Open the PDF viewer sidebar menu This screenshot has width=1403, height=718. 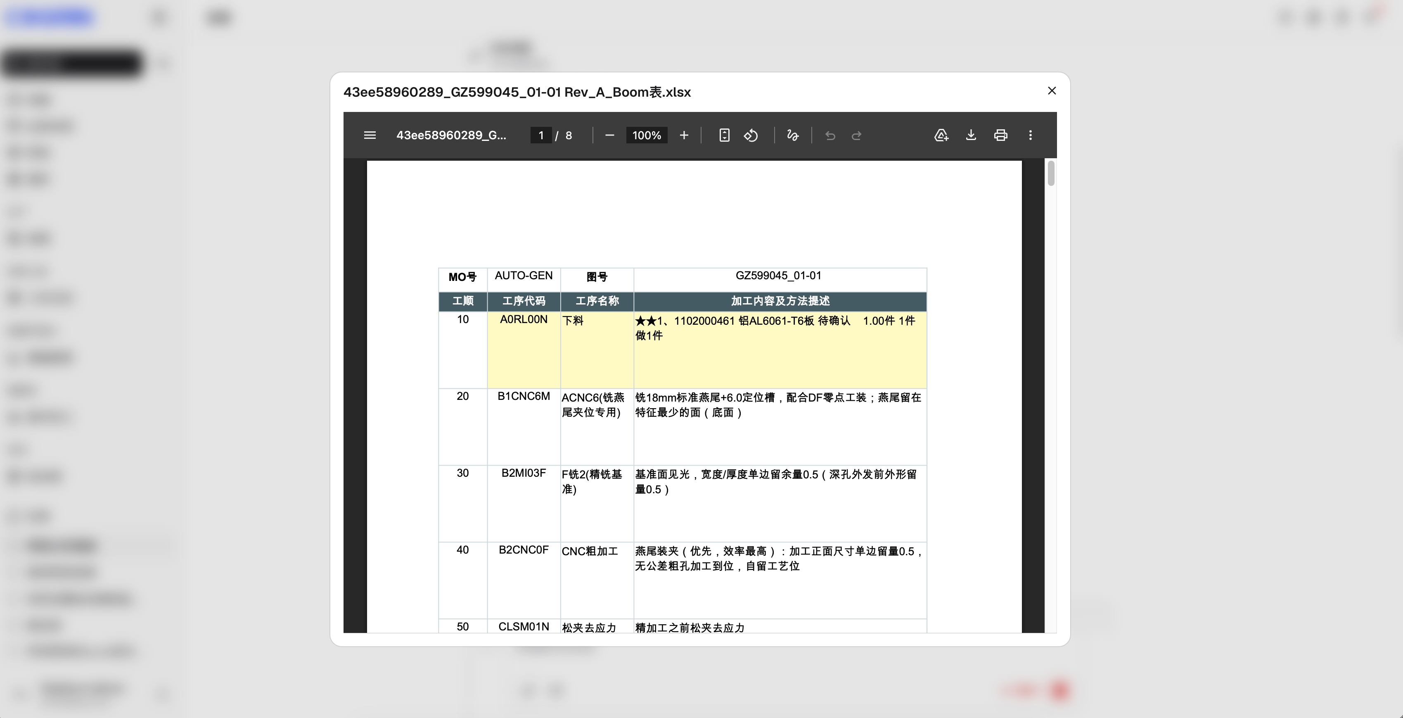coord(370,135)
